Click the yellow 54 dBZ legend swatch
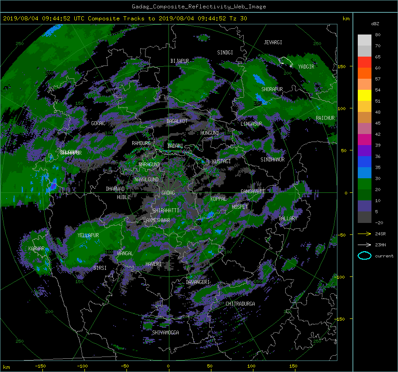This screenshot has width=398, height=372. coord(364,96)
